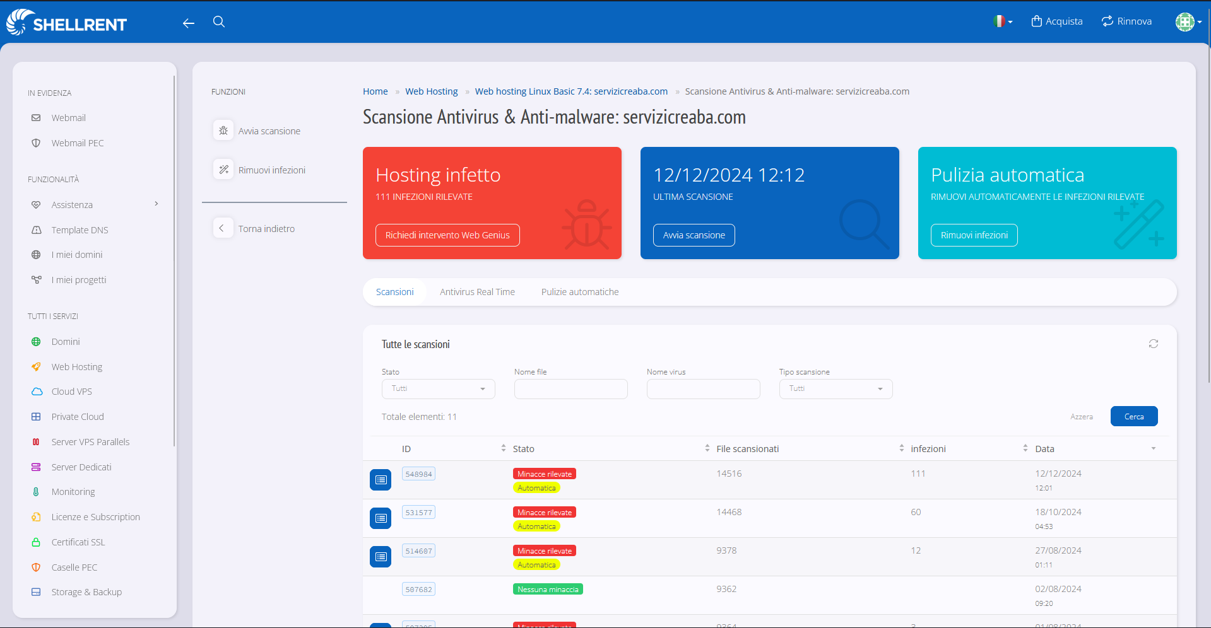This screenshot has height=628, width=1211.
Task: Open Web hosting Linux Basic 7.4 breadcrumb
Action: pyautogui.click(x=571, y=91)
